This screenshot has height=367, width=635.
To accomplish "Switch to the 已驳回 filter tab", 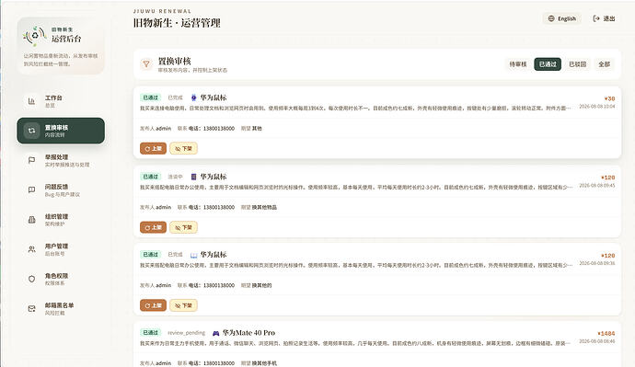I will point(578,64).
